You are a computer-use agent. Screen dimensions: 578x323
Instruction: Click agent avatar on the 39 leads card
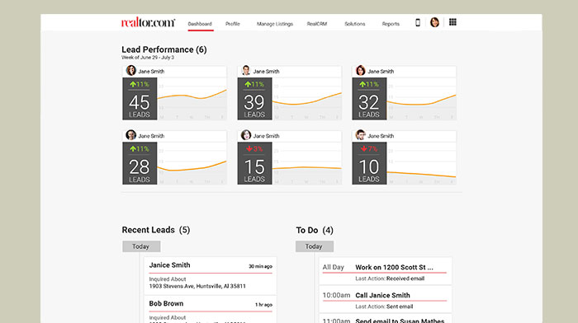coord(246,70)
